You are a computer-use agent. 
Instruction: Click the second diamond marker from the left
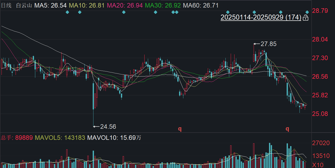(80, 12)
